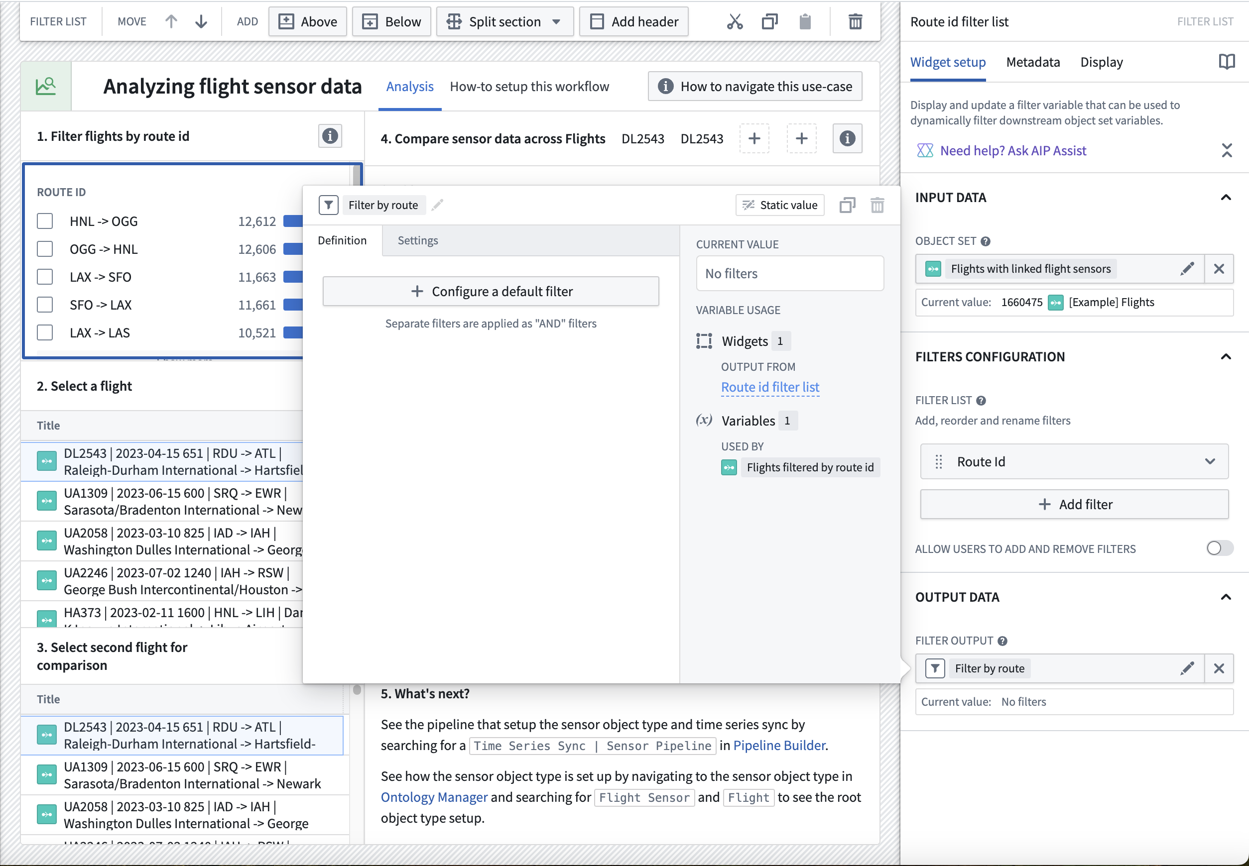Switch to the Metadata tab
1249x866 pixels.
click(1032, 62)
